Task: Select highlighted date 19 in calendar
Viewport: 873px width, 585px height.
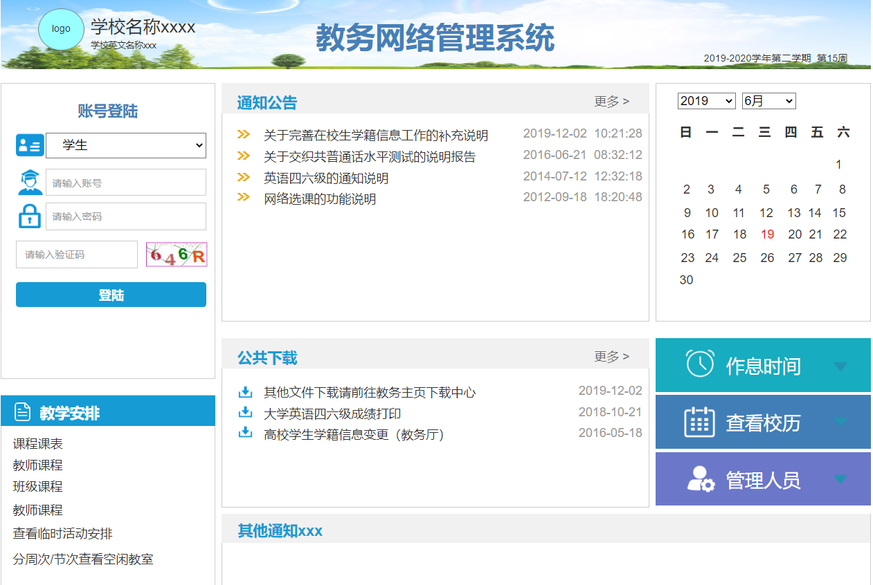Action: click(767, 234)
